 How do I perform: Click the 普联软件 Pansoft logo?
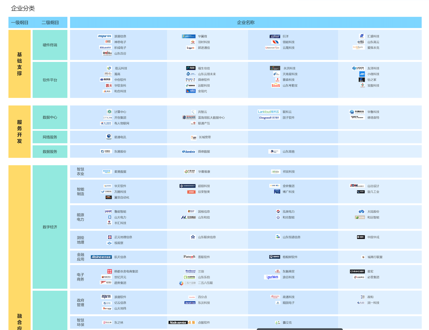189,257
